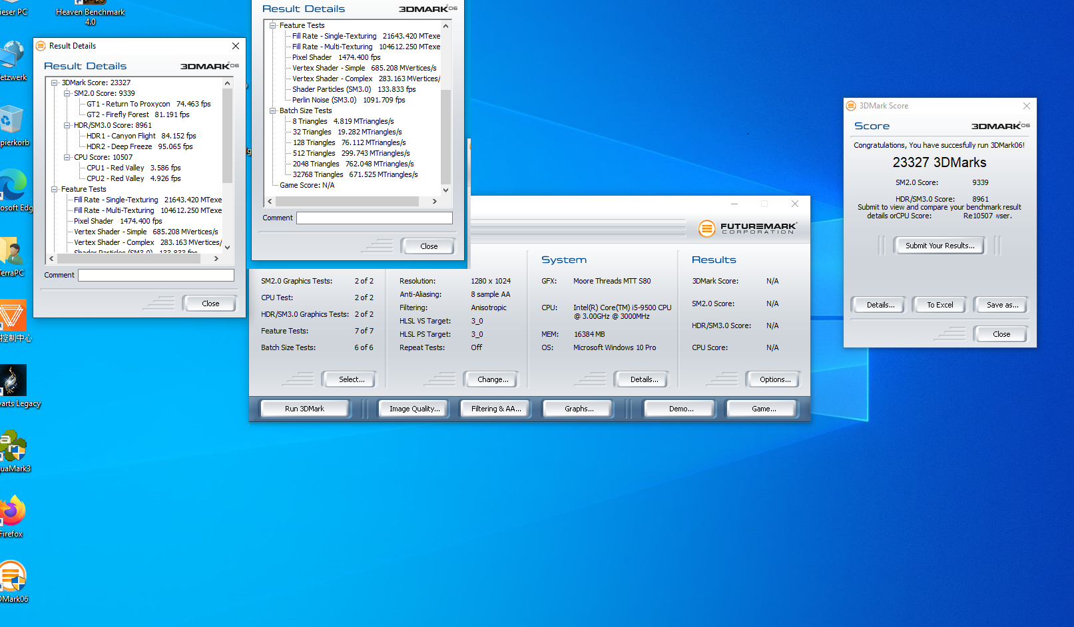Click the Futuremark Corporation logo
Screen dimensions: 1074x627
click(x=747, y=228)
